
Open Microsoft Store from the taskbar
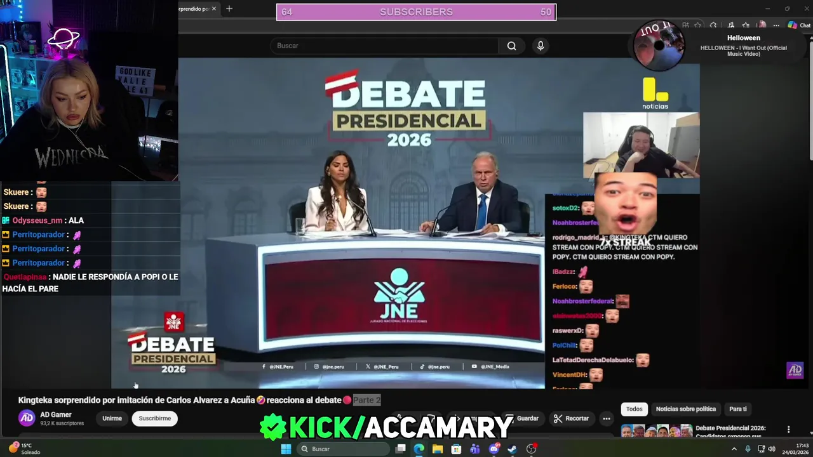tap(456, 449)
